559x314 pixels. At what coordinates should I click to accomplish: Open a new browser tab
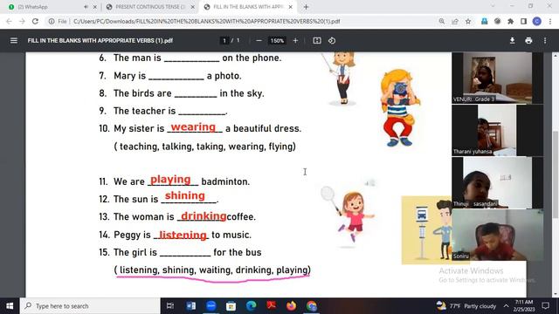pos(306,7)
